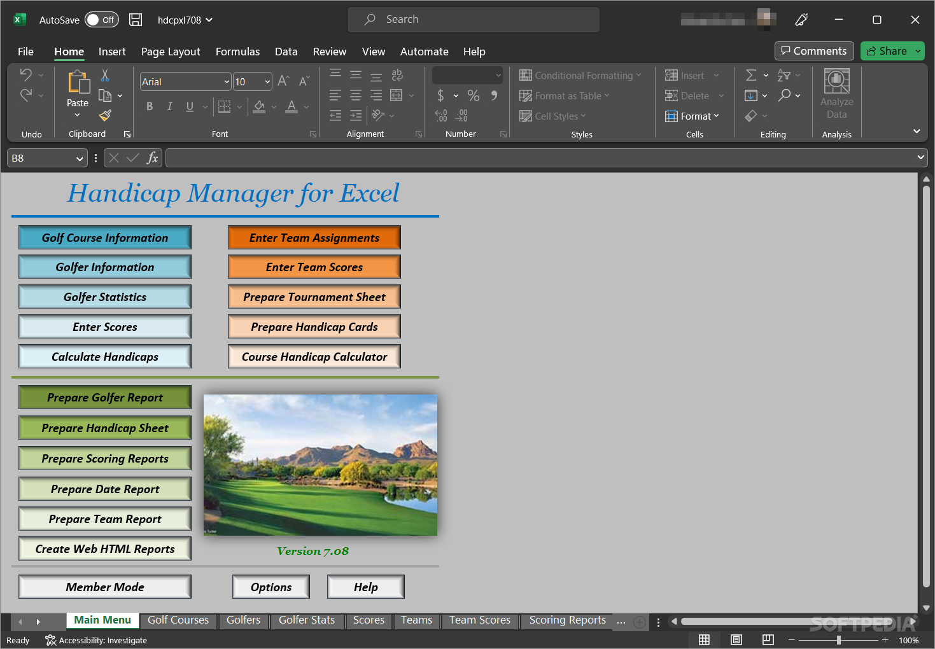
Task: Open the Formulas ribbon tab
Action: pos(237,52)
